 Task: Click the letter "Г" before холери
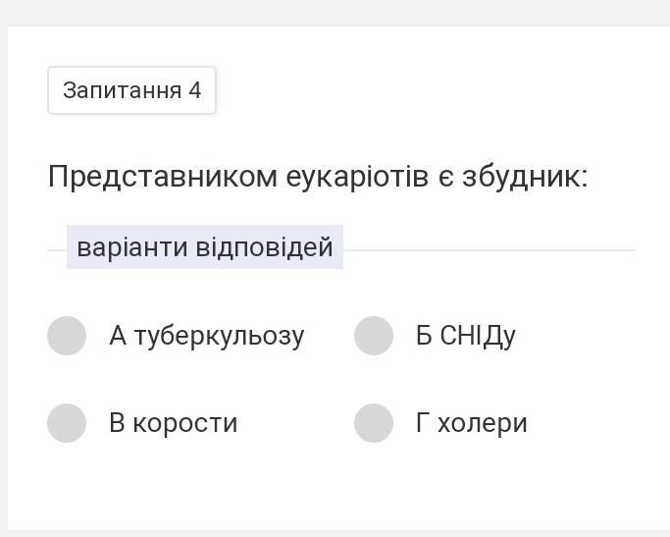coord(423,423)
